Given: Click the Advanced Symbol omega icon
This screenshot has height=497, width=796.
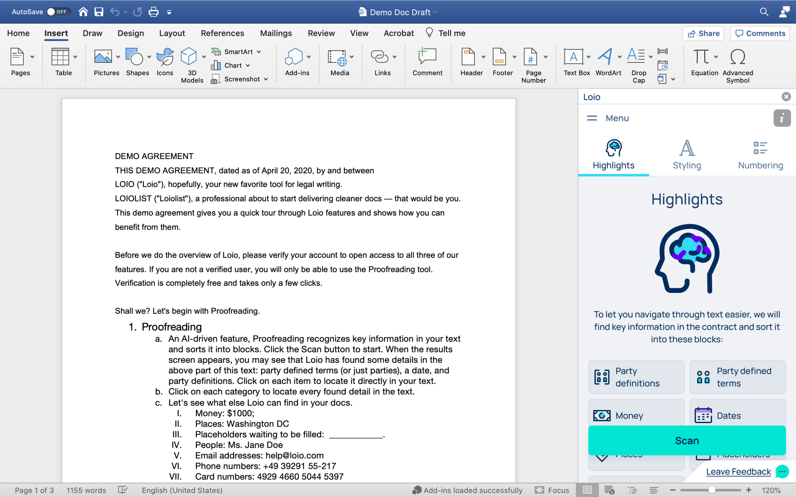Looking at the screenshot, I should (x=737, y=57).
